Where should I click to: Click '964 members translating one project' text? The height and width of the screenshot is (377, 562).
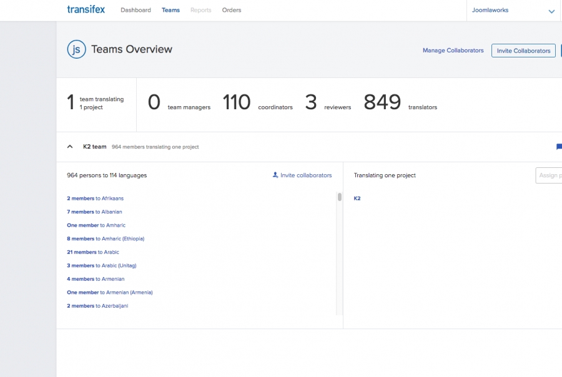click(155, 147)
